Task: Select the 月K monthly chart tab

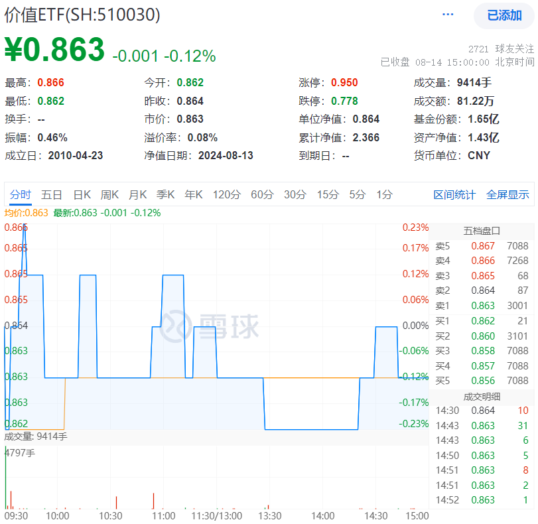Action: pyautogui.click(x=137, y=194)
